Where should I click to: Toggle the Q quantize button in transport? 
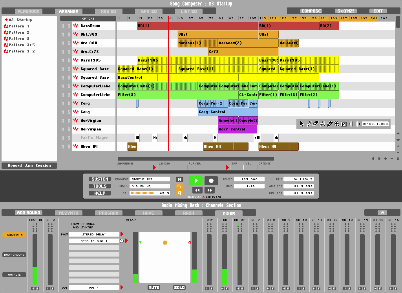click(x=179, y=193)
